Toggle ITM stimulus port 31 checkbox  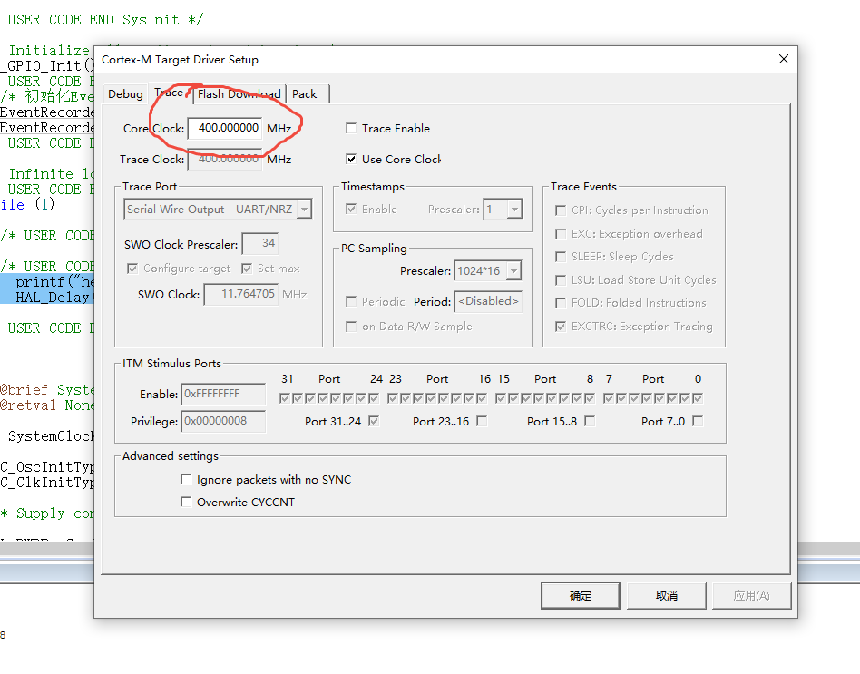pyautogui.click(x=285, y=398)
